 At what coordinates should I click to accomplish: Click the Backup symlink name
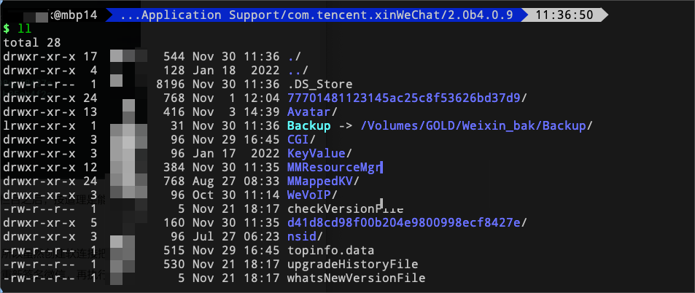[x=309, y=125]
